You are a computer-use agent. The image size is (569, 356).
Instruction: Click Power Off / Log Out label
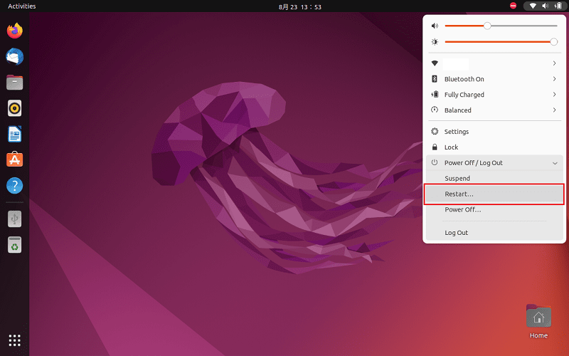coord(474,163)
